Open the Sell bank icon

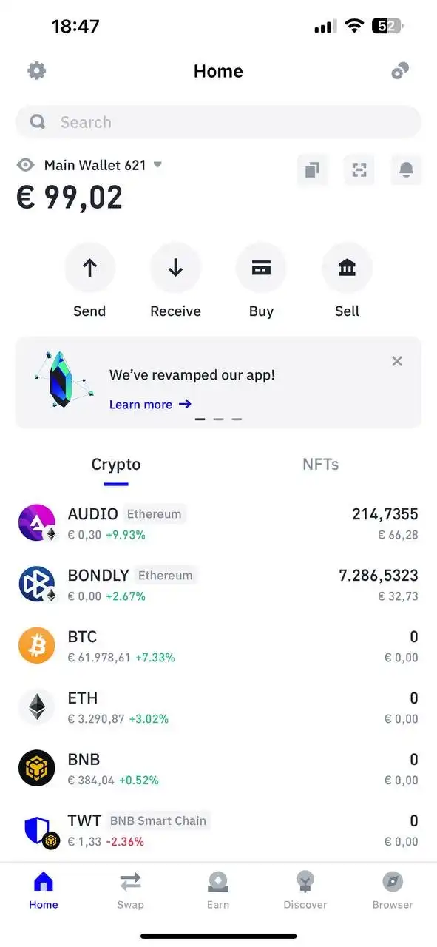point(347,268)
